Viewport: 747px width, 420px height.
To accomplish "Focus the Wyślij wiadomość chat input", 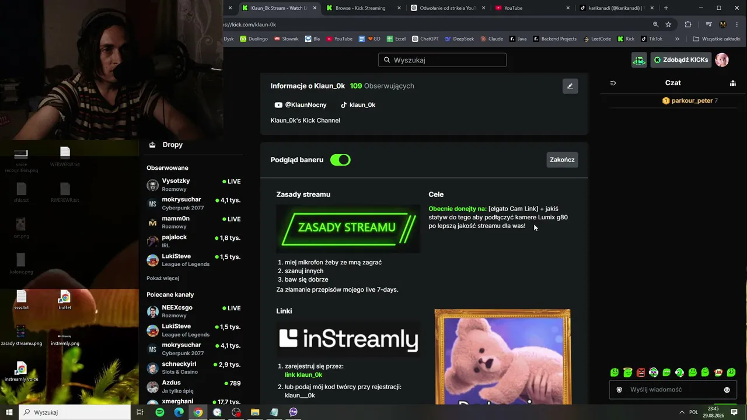I will pyautogui.click(x=673, y=390).
